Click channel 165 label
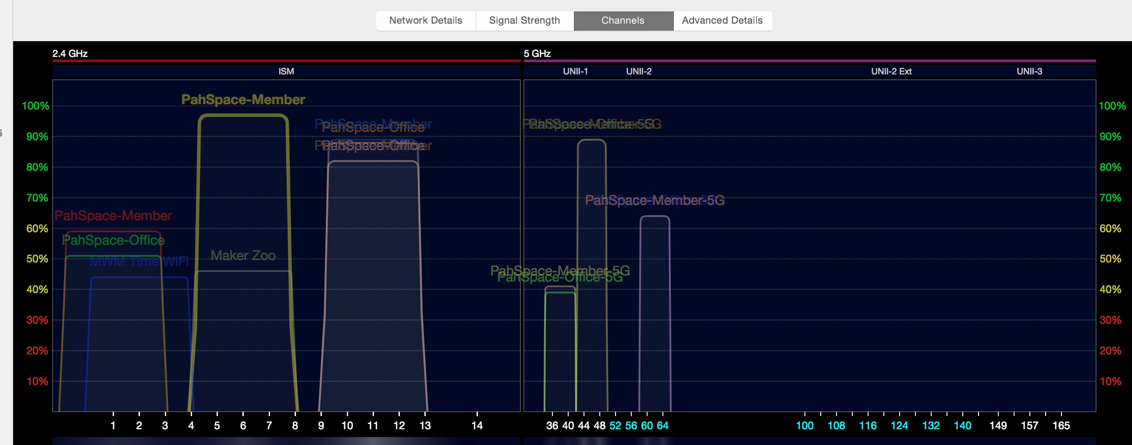The width and height of the screenshot is (1132, 445). click(1061, 425)
